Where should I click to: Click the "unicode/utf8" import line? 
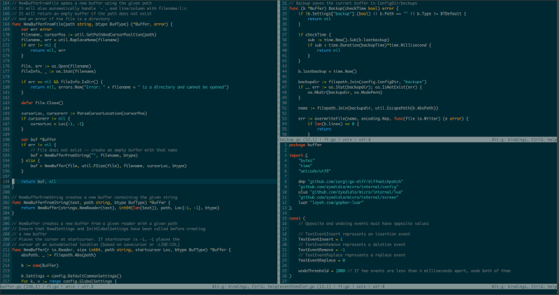click(x=315, y=171)
